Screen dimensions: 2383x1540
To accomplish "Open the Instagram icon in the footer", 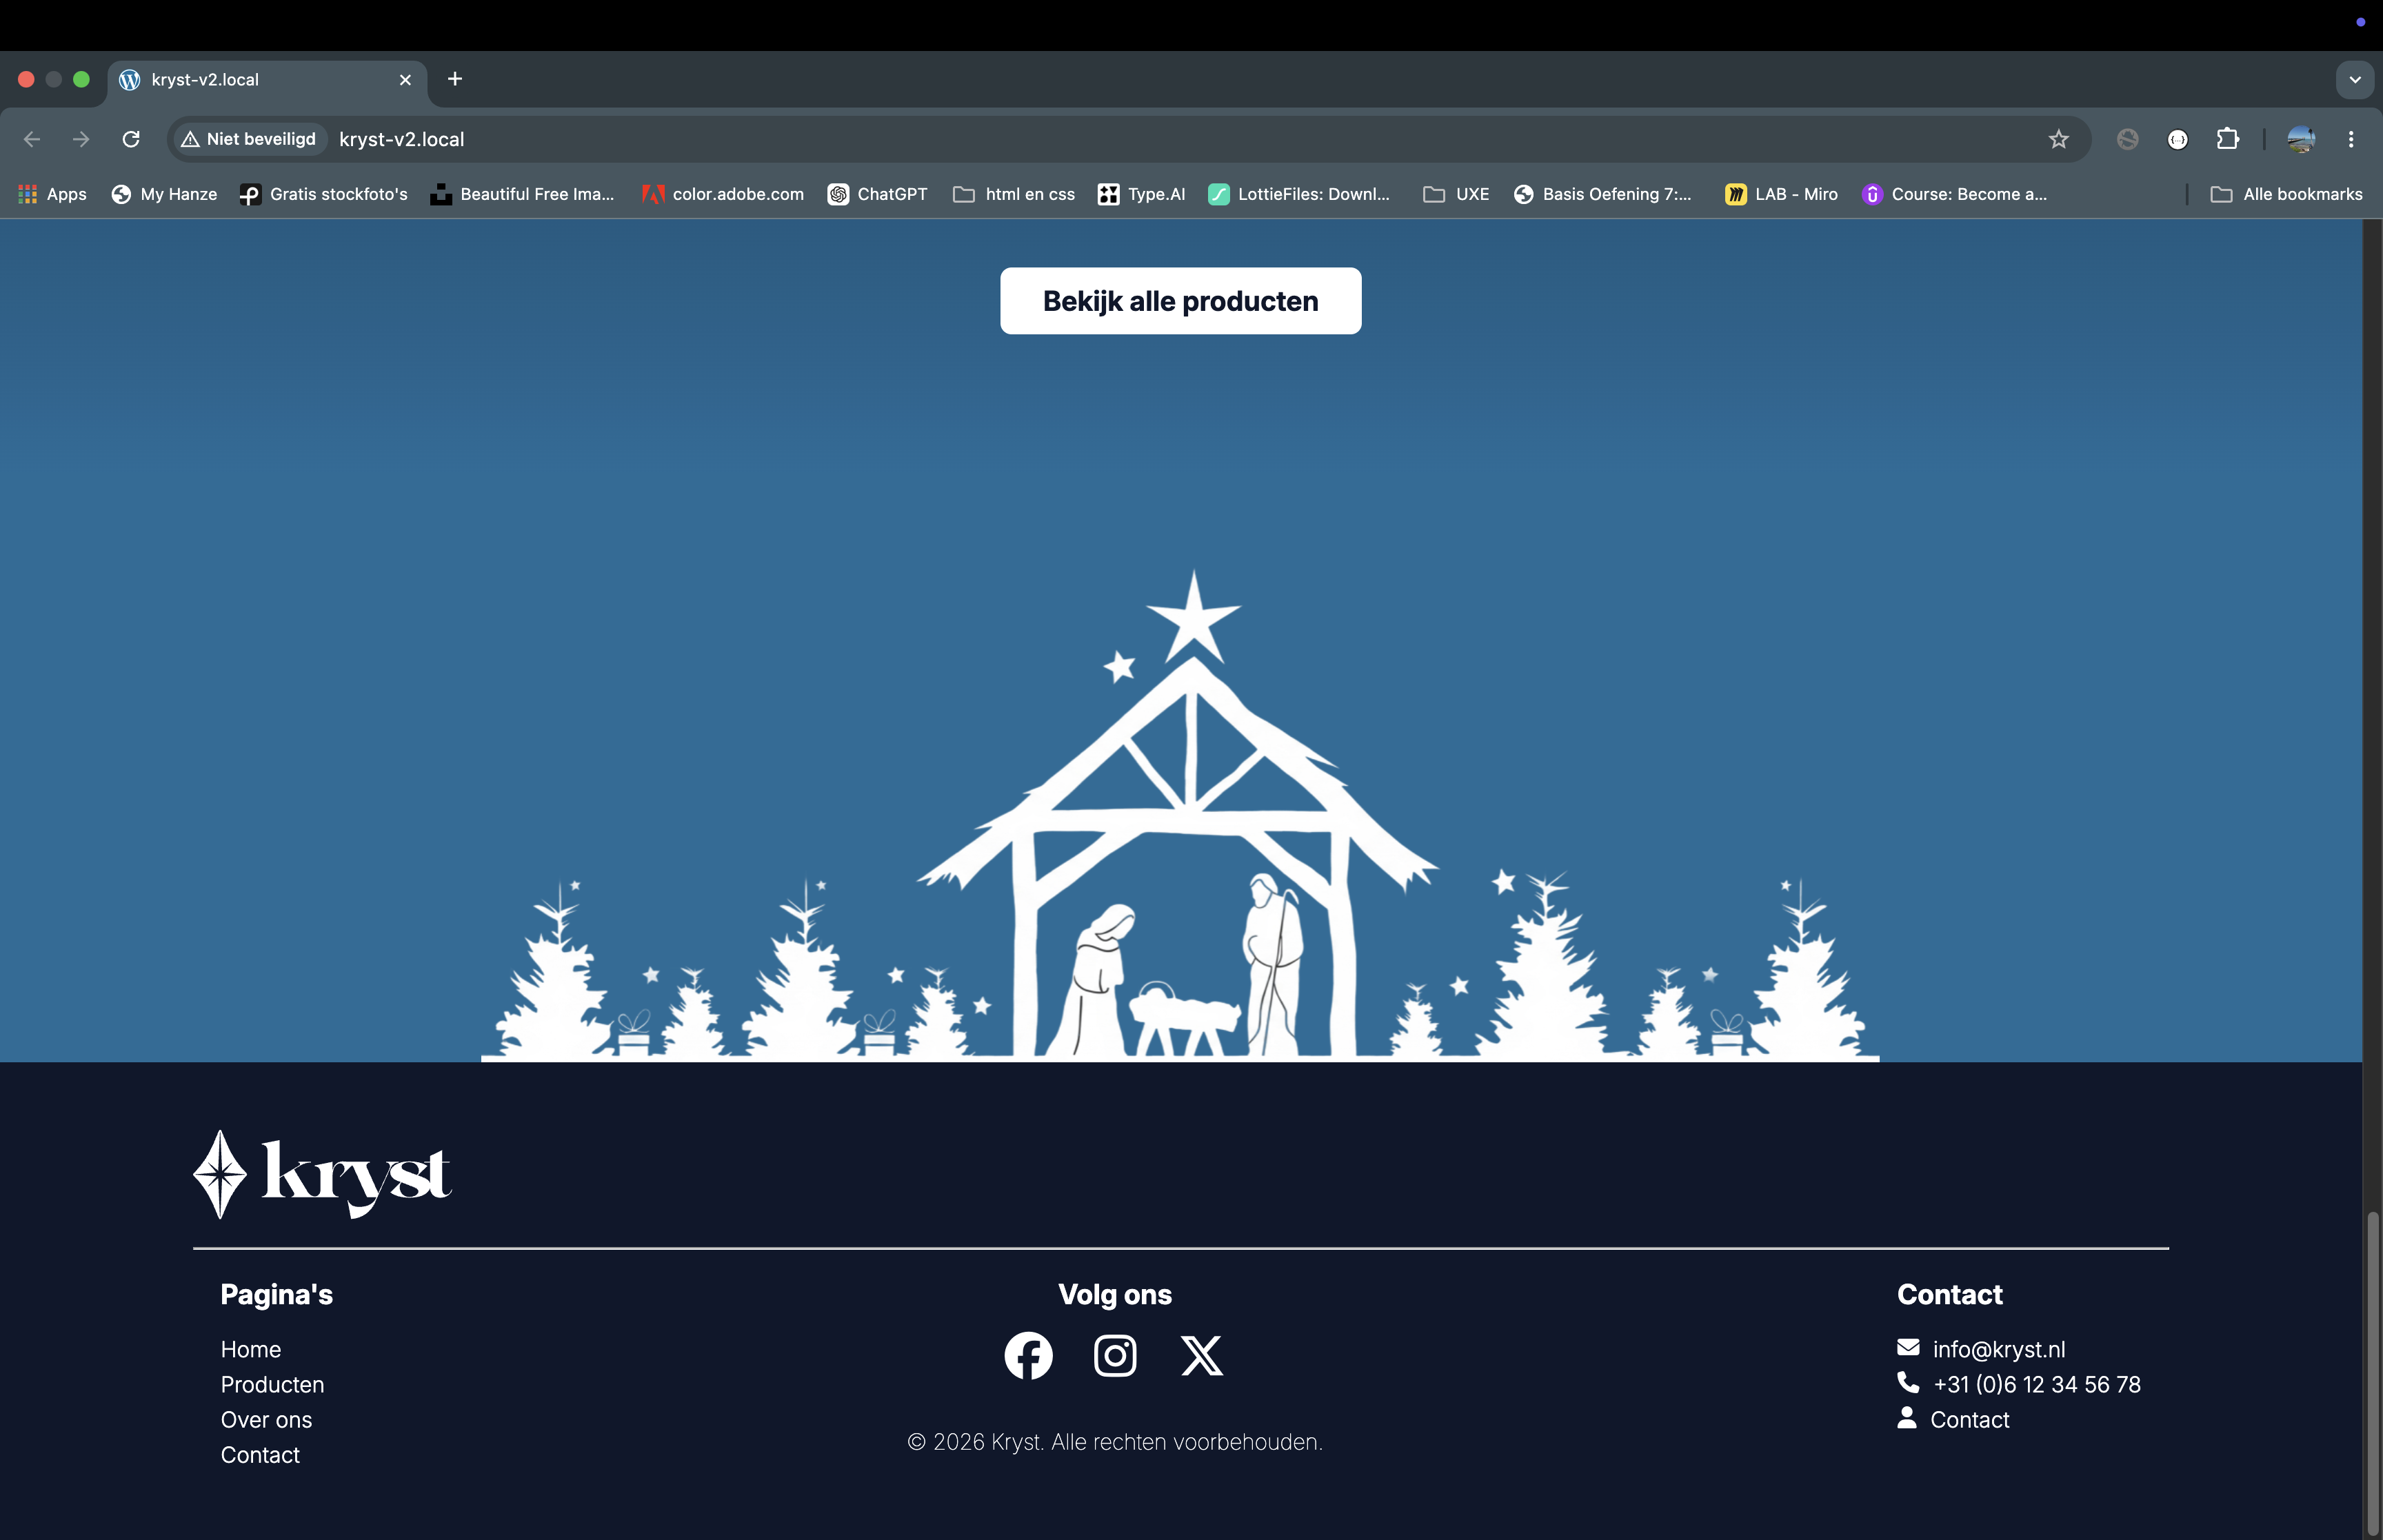I will (x=1115, y=1356).
